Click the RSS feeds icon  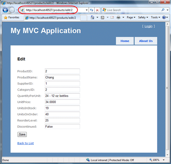click(103, 17)
